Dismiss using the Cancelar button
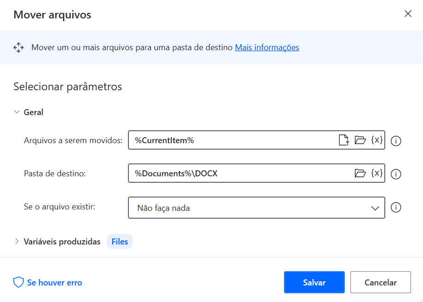The height and width of the screenshot is (302, 423). [x=381, y=282]
